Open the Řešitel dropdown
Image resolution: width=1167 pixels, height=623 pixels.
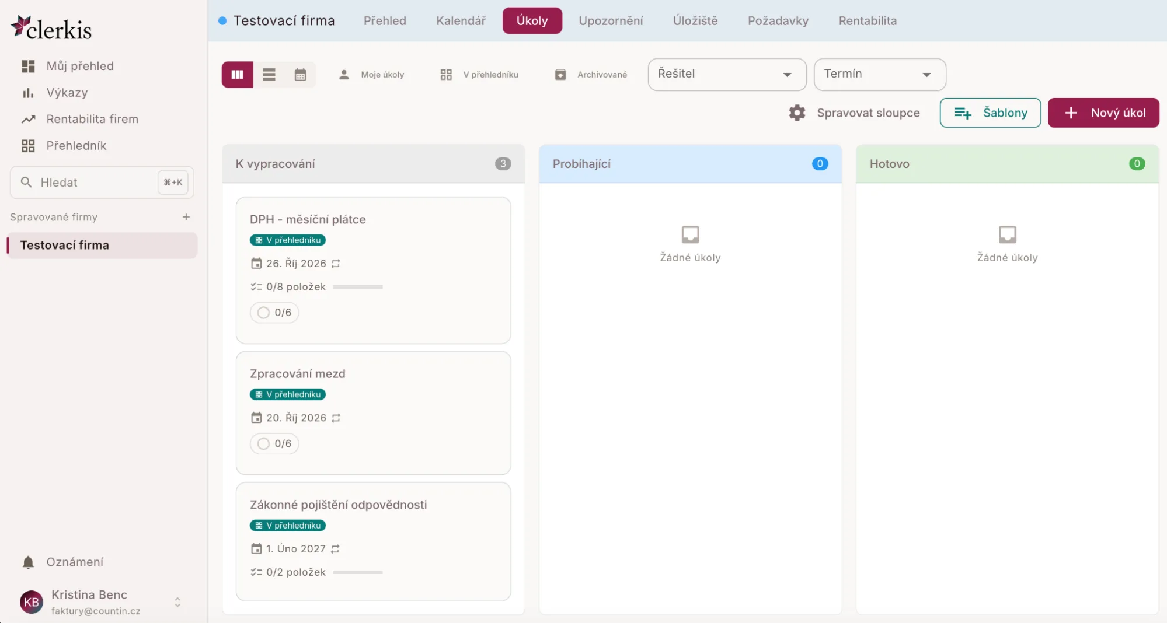pyautogui.click(x=727, y=74)
